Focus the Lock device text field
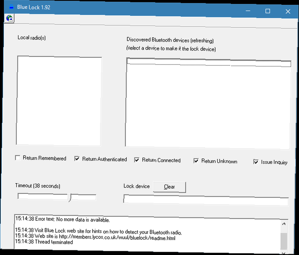 [x=206, y=200]
